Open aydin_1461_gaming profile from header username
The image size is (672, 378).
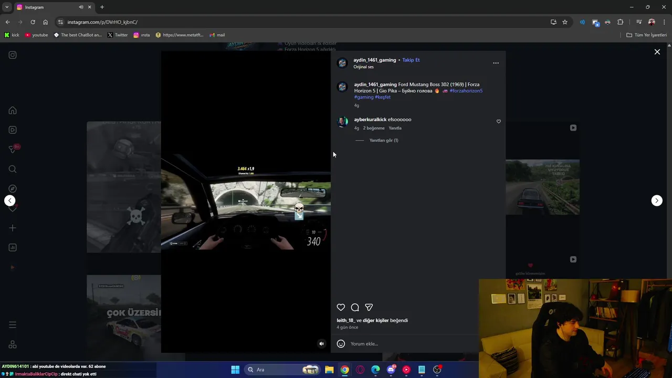[x=375, y=60]
